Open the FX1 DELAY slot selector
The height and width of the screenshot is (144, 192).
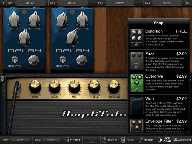tap(30, 3)
